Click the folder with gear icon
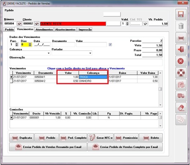The width and height of the screenshot is (190, 165). pos(181,84)
